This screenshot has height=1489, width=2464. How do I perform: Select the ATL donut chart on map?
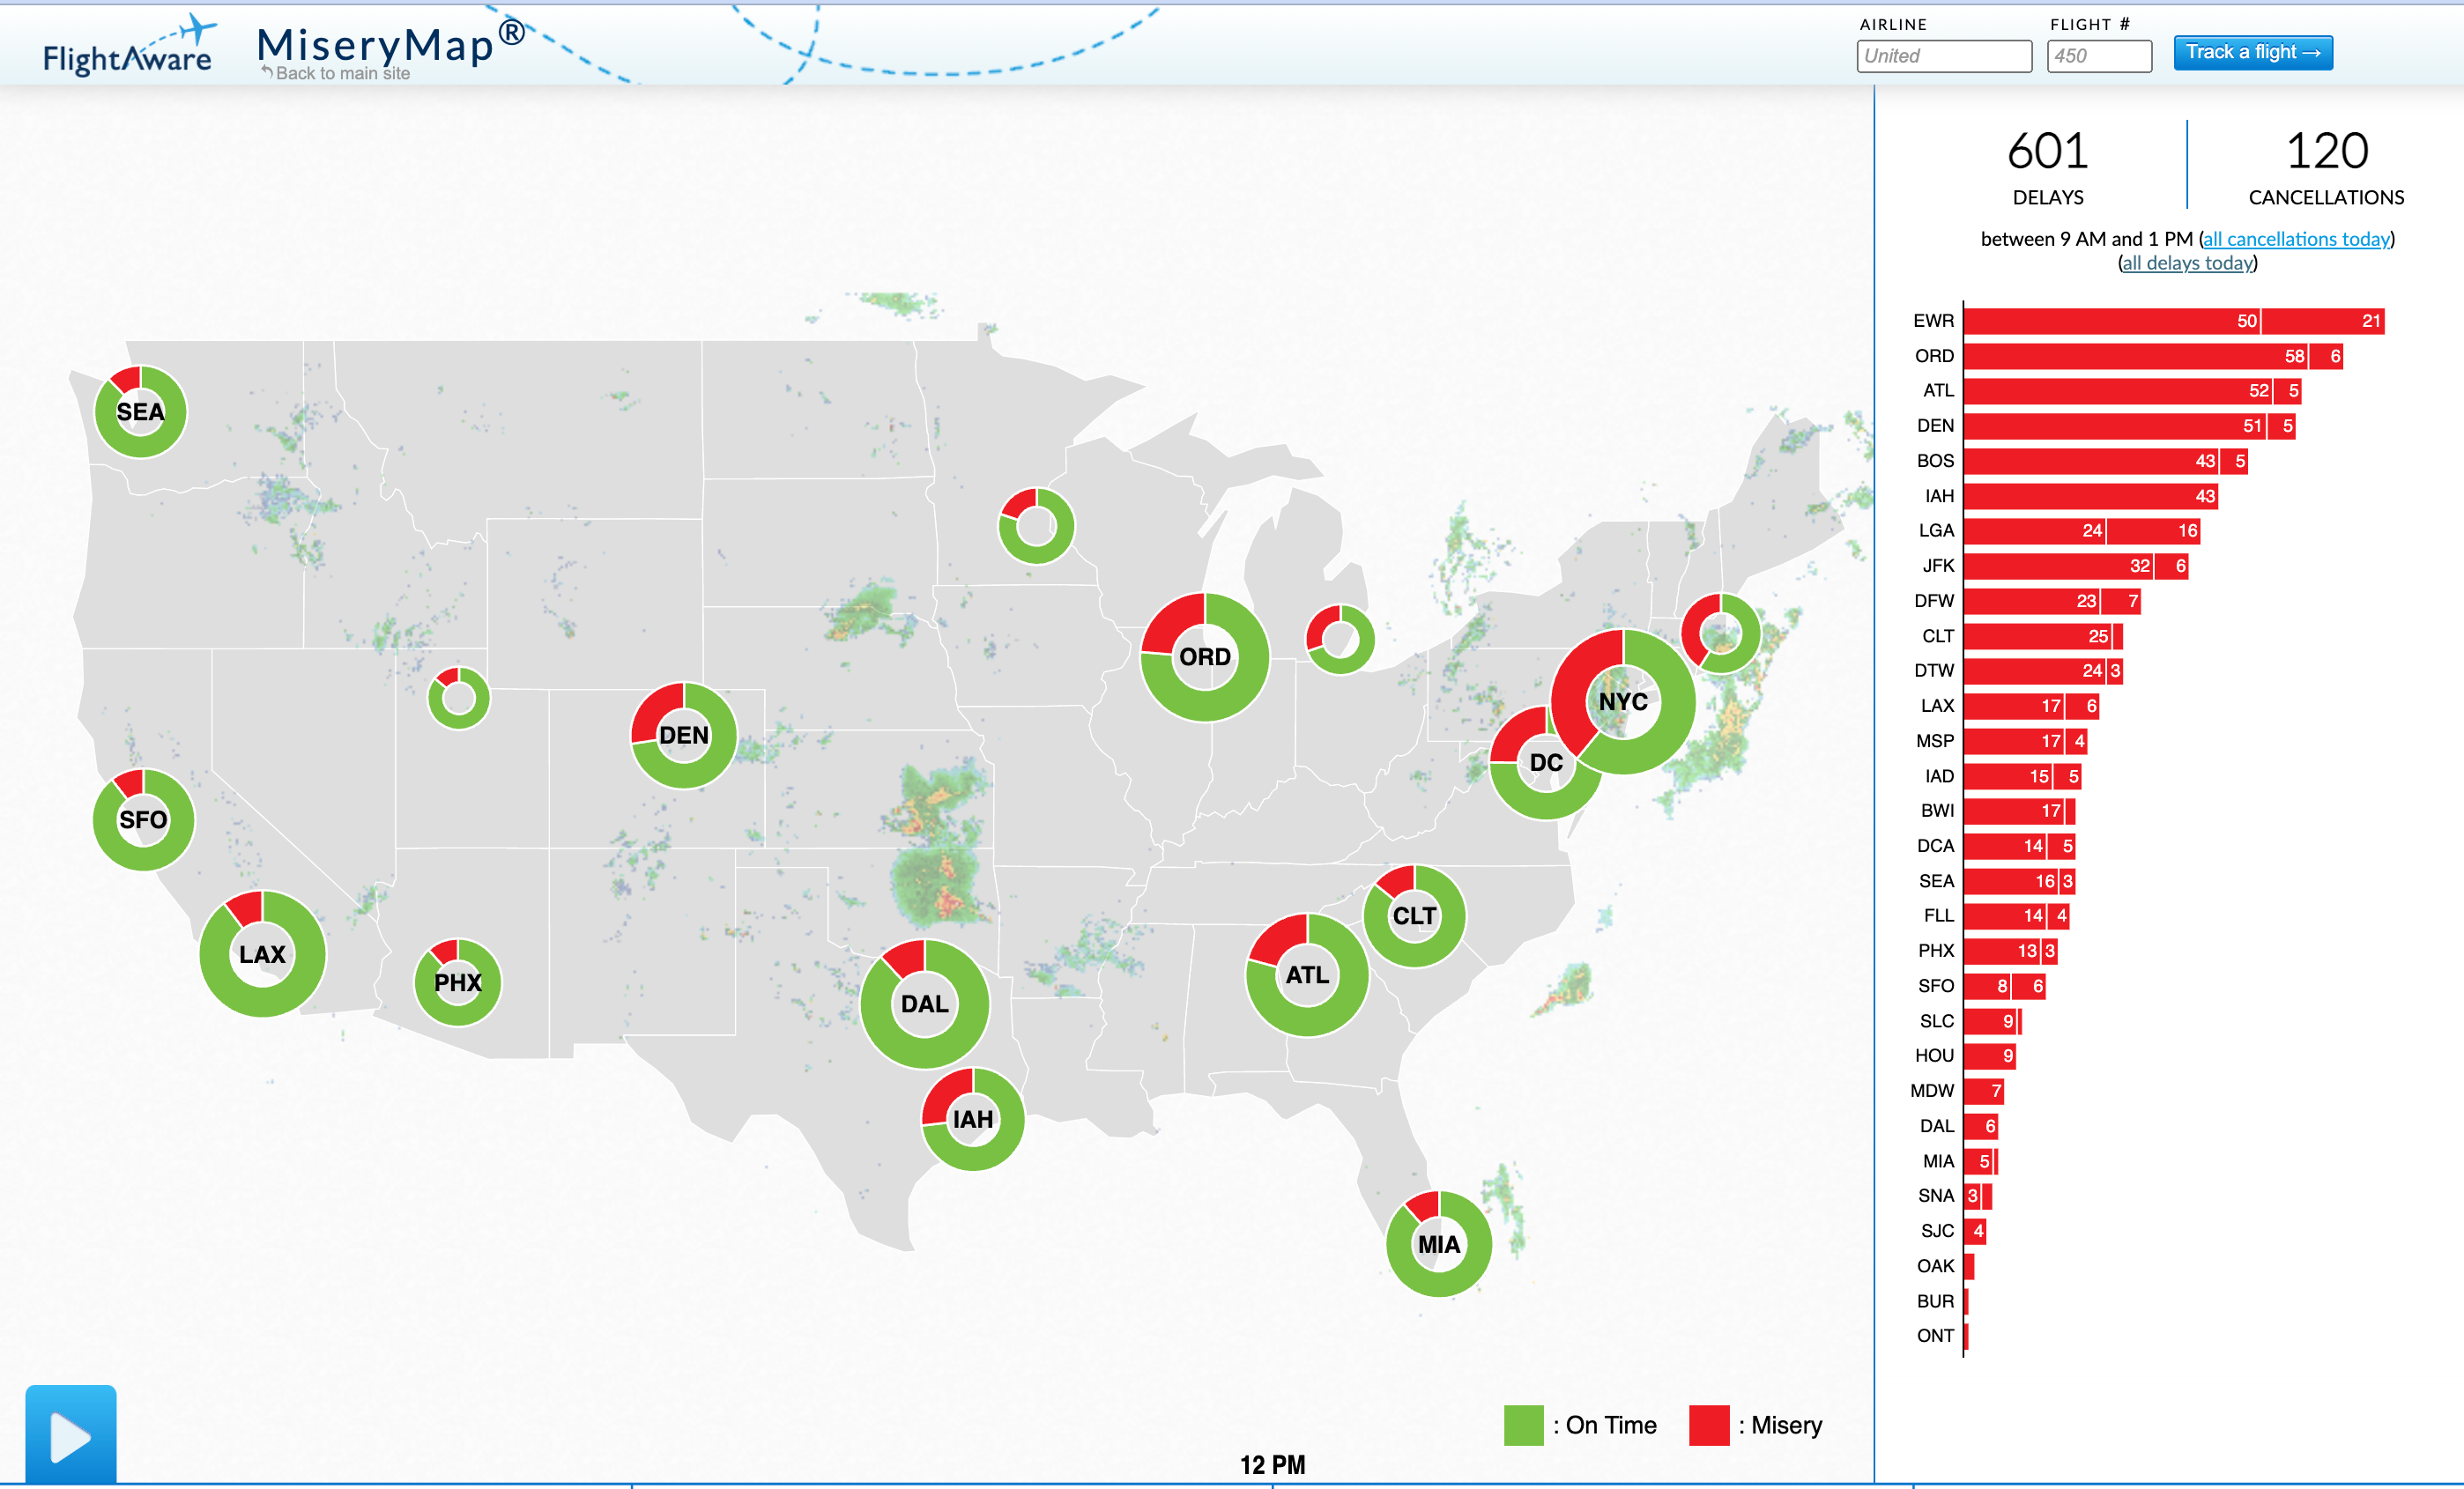pos(1306,975)
